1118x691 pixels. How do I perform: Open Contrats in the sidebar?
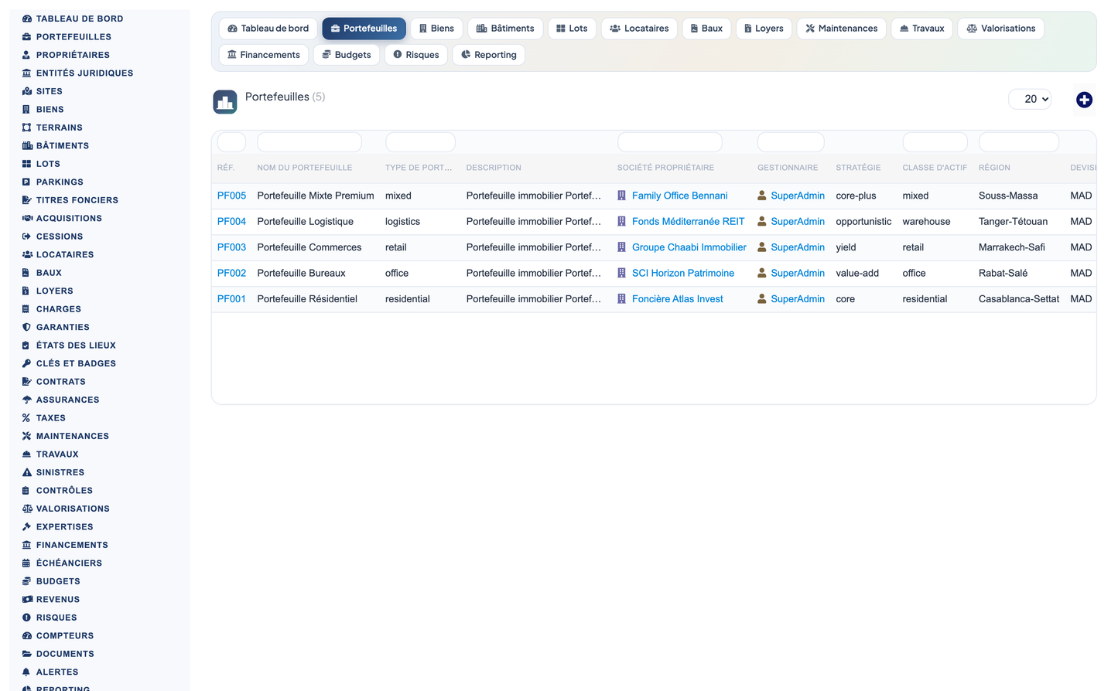61,382
